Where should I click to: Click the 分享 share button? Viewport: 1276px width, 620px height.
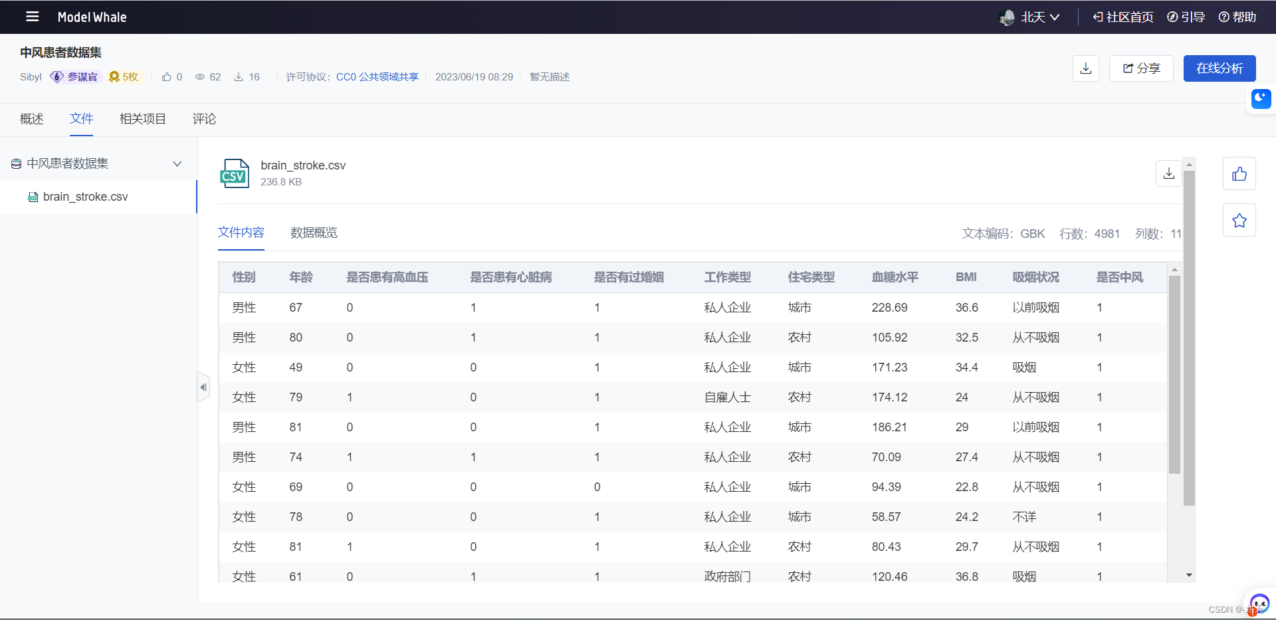[x=1141, y=68]
